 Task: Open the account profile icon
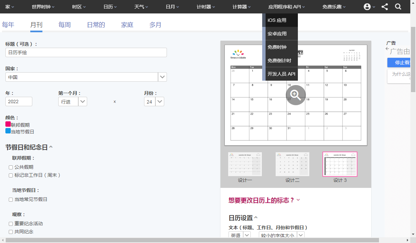point(367,7)
